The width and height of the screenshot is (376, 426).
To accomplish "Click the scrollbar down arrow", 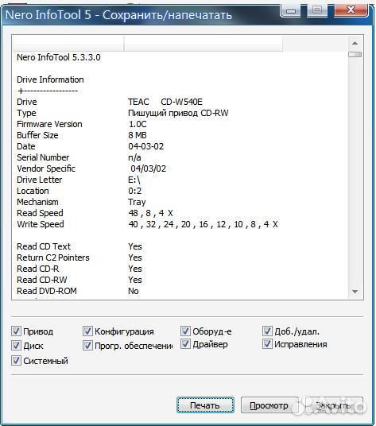I will [355, 292].
